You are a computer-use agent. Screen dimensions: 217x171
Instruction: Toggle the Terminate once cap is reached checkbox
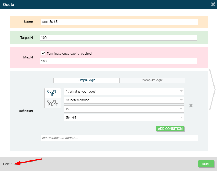tap(43, 53)
